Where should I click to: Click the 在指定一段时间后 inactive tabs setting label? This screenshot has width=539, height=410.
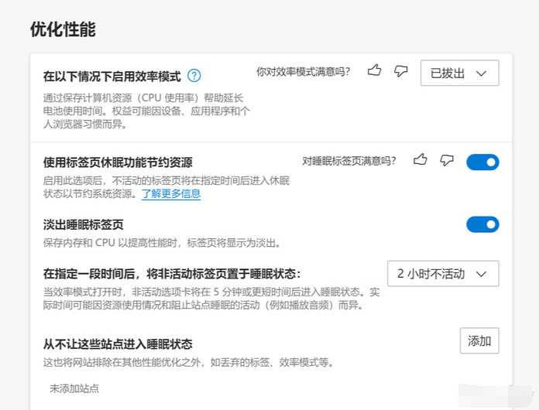tap(171, 273)
